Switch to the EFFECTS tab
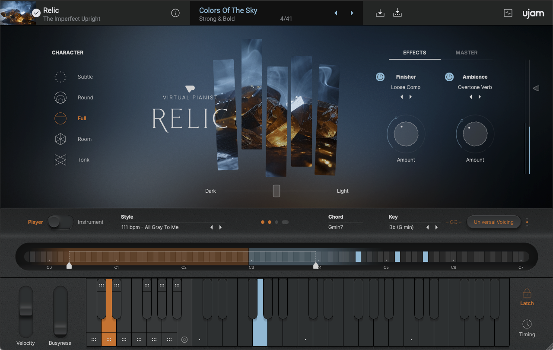 [x=415, y=53]
